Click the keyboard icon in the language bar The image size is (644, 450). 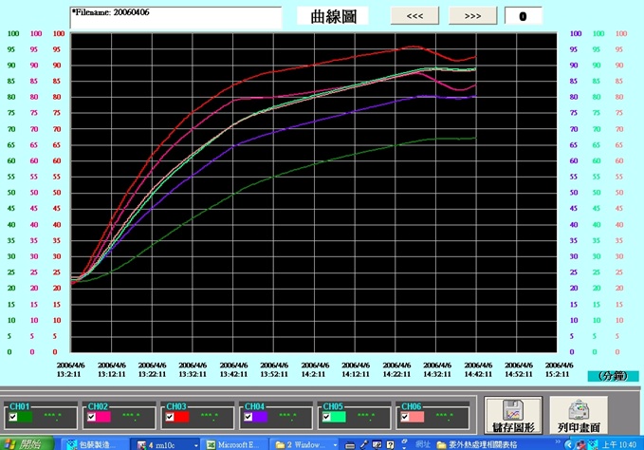[350, 445]
